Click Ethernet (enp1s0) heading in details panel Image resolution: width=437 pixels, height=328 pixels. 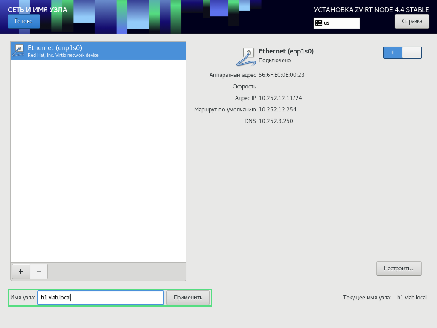pyautogui.click(x=286, y=51)
